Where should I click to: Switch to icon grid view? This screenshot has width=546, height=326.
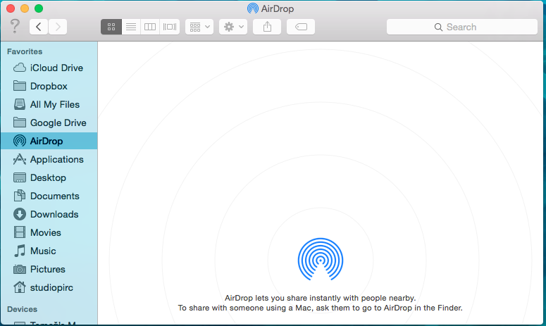click(x=111, y=27)
